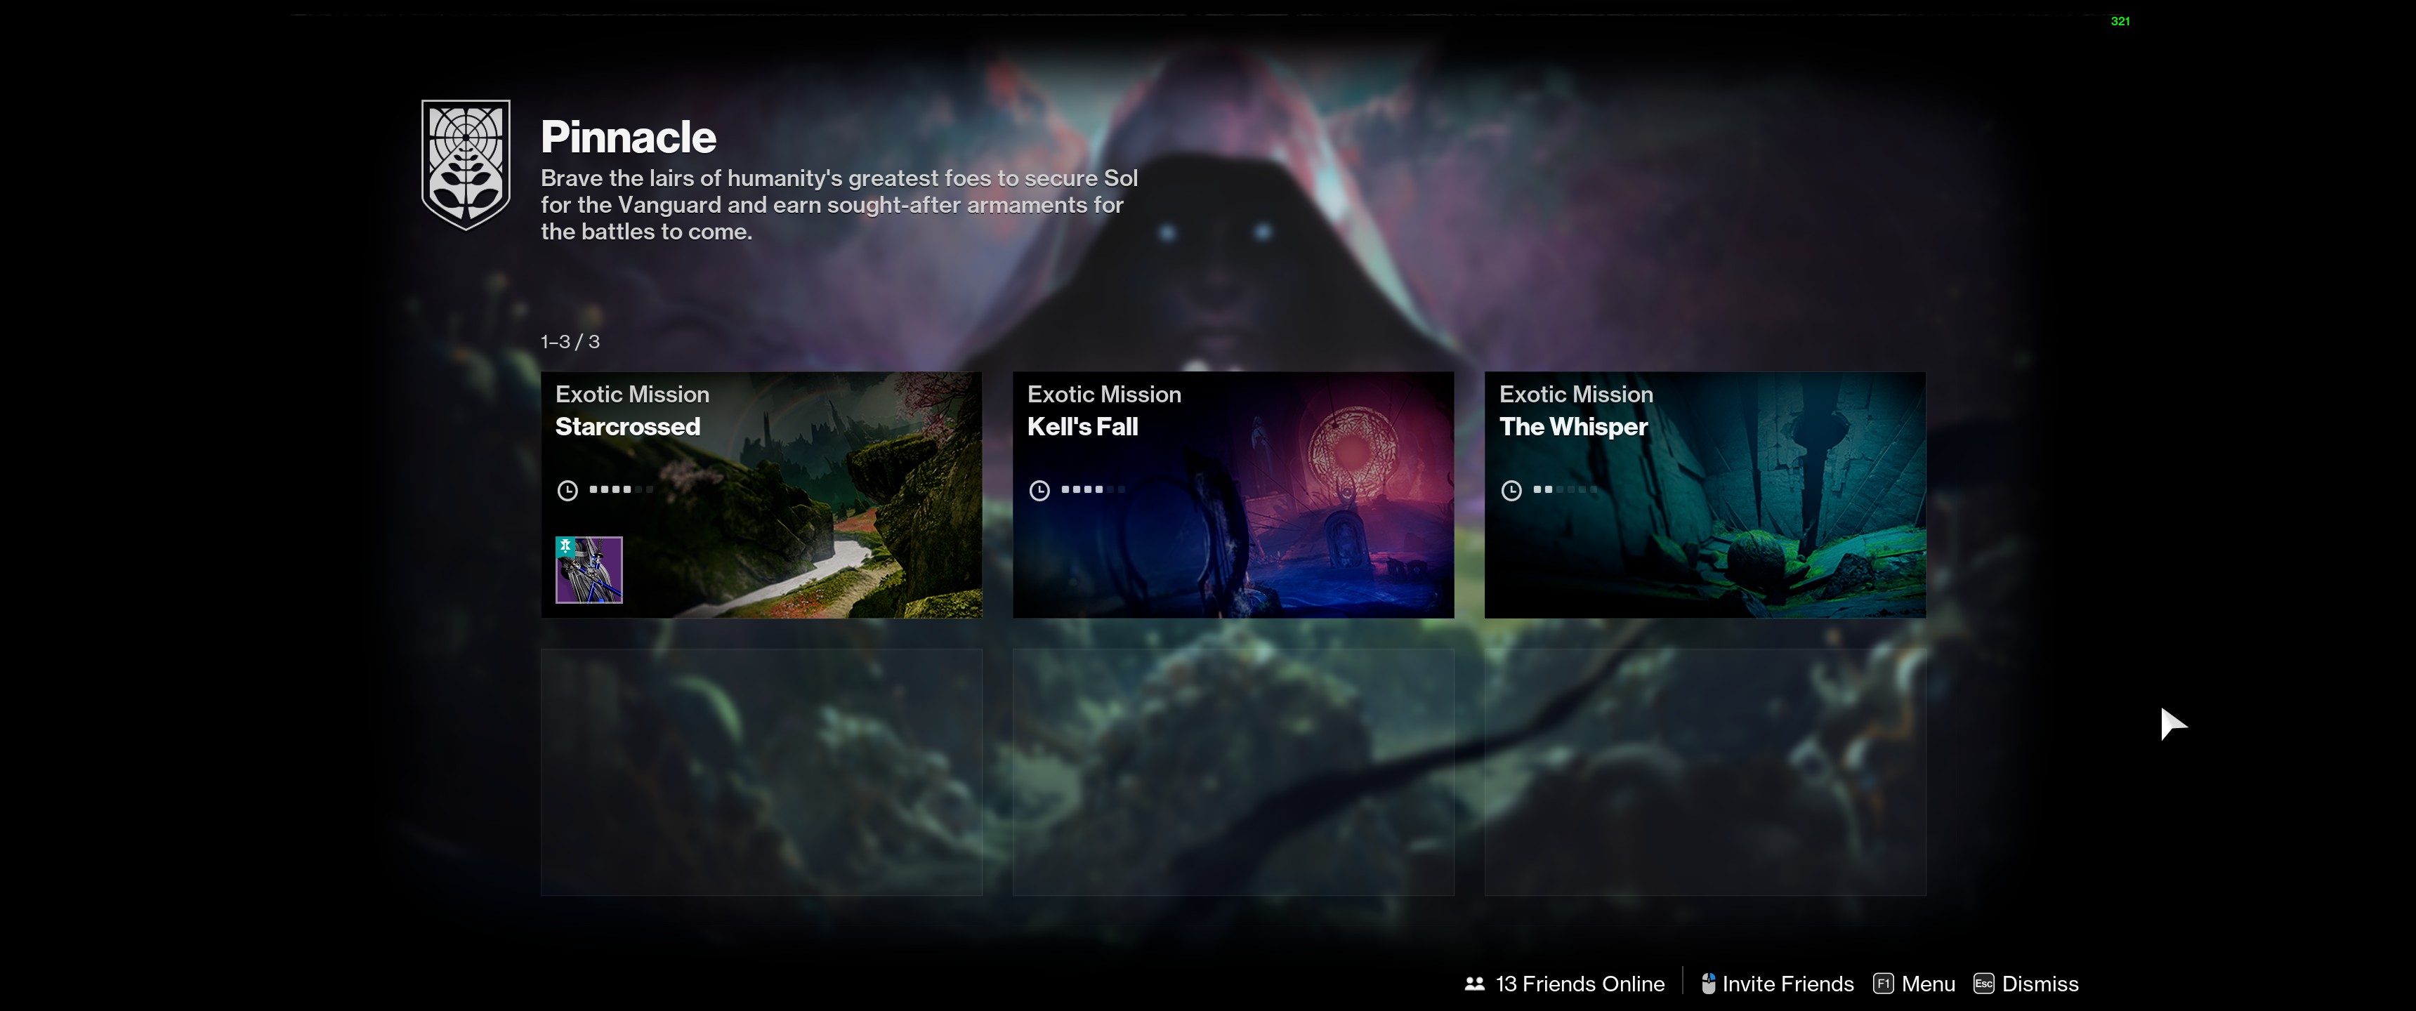Click the clock icon on Kell's Fall card
This screenshot has height=1011, width=2416.
pyautogui.click(x=1039, y=491)
